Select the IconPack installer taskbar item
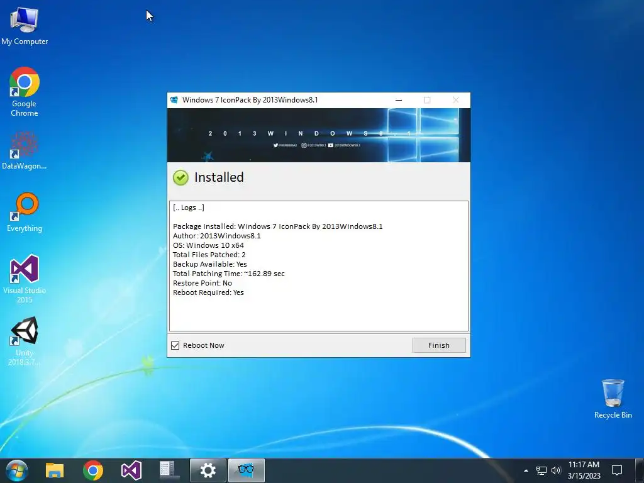 pos(246,470)
